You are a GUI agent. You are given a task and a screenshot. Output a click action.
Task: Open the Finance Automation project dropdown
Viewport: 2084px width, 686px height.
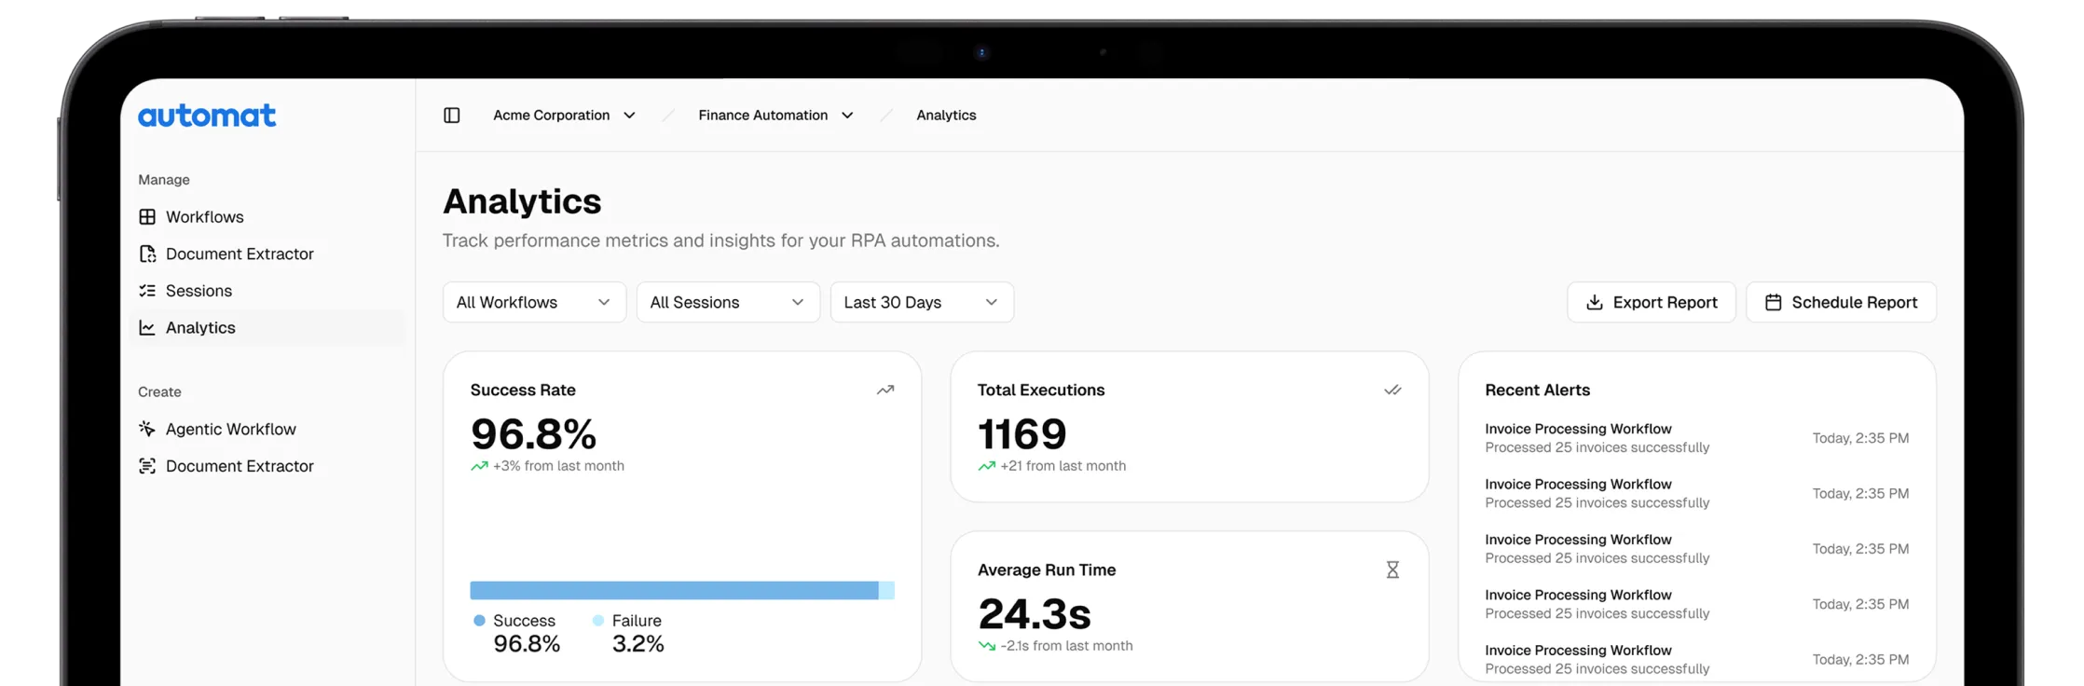click(x=775, y=115)
